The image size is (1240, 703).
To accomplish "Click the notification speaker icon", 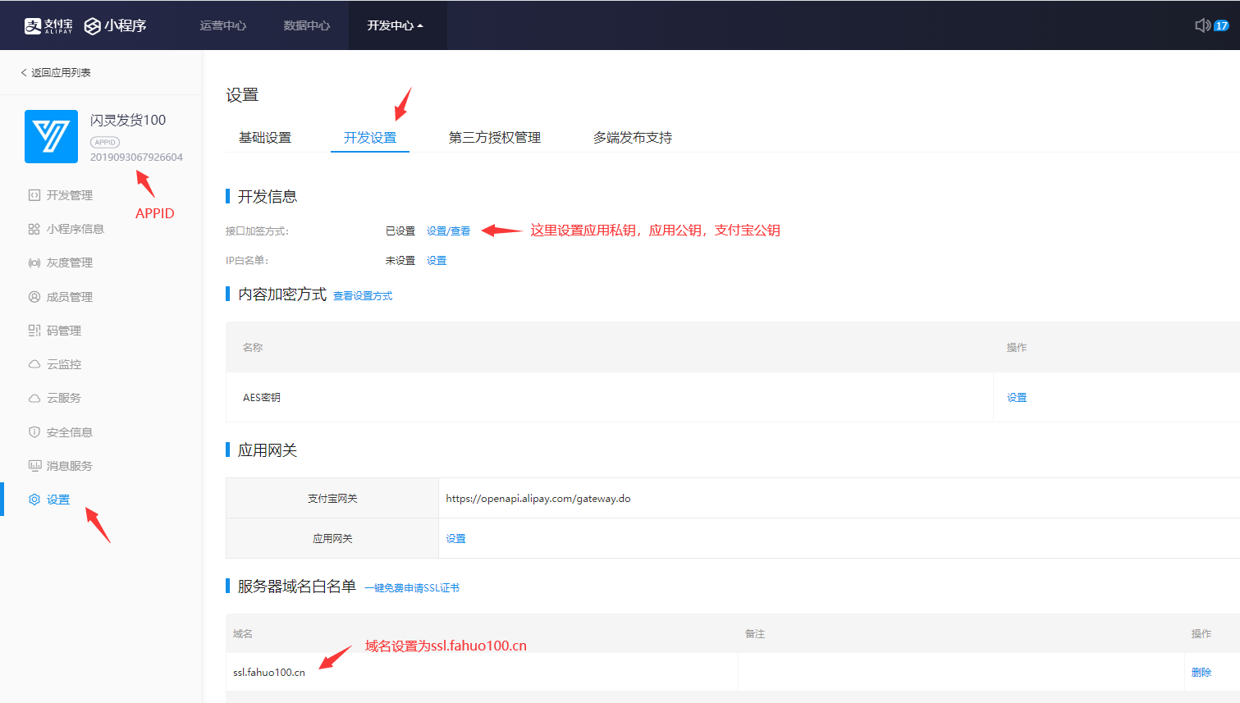I will pos(1202,25).
